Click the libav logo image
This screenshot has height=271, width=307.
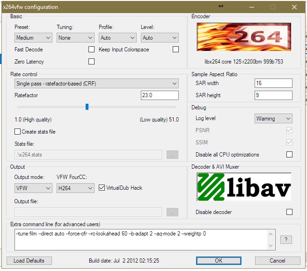(x=244, y=187)
